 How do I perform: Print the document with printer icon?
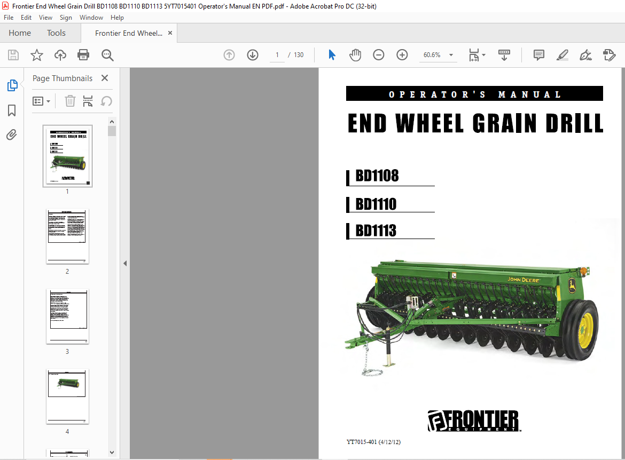[x=83, y=55]
